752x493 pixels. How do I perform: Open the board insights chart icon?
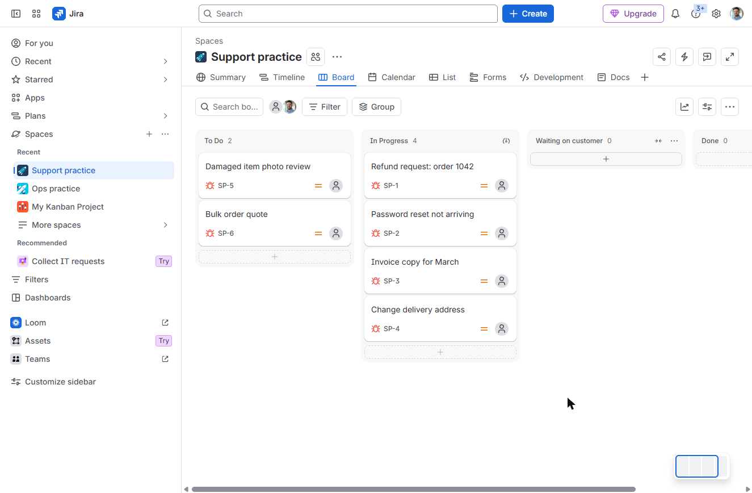[x=684, y=107]
